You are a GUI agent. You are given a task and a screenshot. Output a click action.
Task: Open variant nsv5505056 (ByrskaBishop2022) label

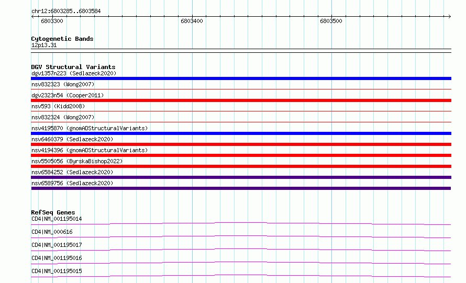pos(77,161)
